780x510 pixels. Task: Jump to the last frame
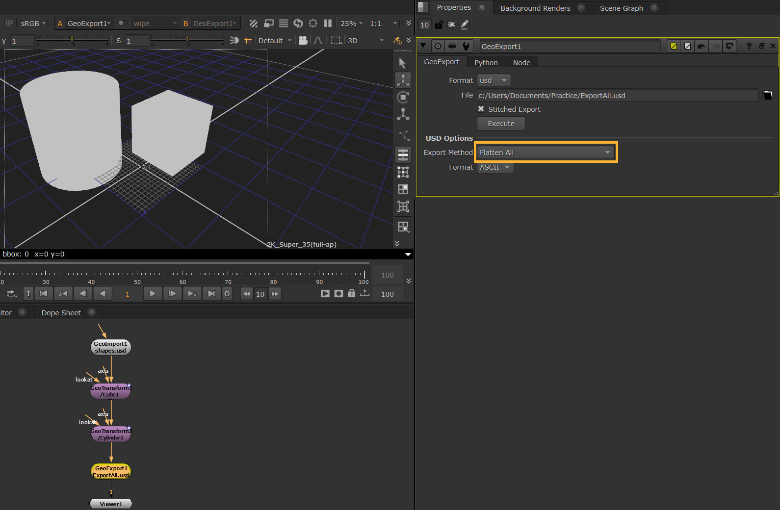click(x=211, y=294)
